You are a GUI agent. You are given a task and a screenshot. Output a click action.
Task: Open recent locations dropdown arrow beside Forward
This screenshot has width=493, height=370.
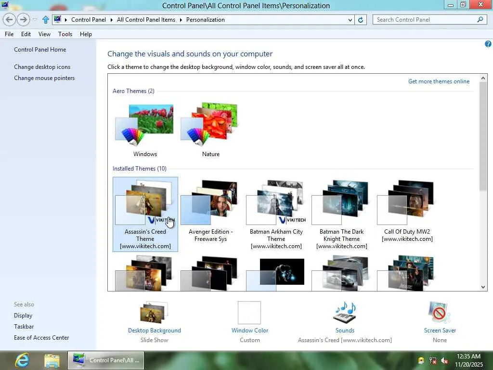point(35,20)
